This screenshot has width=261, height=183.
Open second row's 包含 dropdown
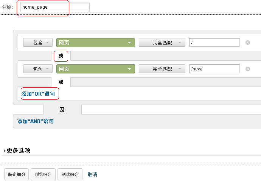(x=38, y=69)
